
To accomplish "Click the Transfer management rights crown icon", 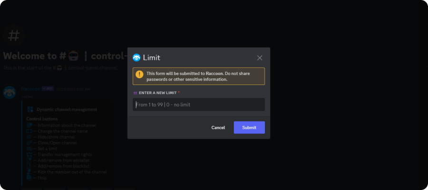I will (29, 154).
